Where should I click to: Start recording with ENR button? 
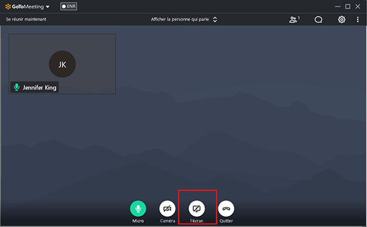coord(69,6)
